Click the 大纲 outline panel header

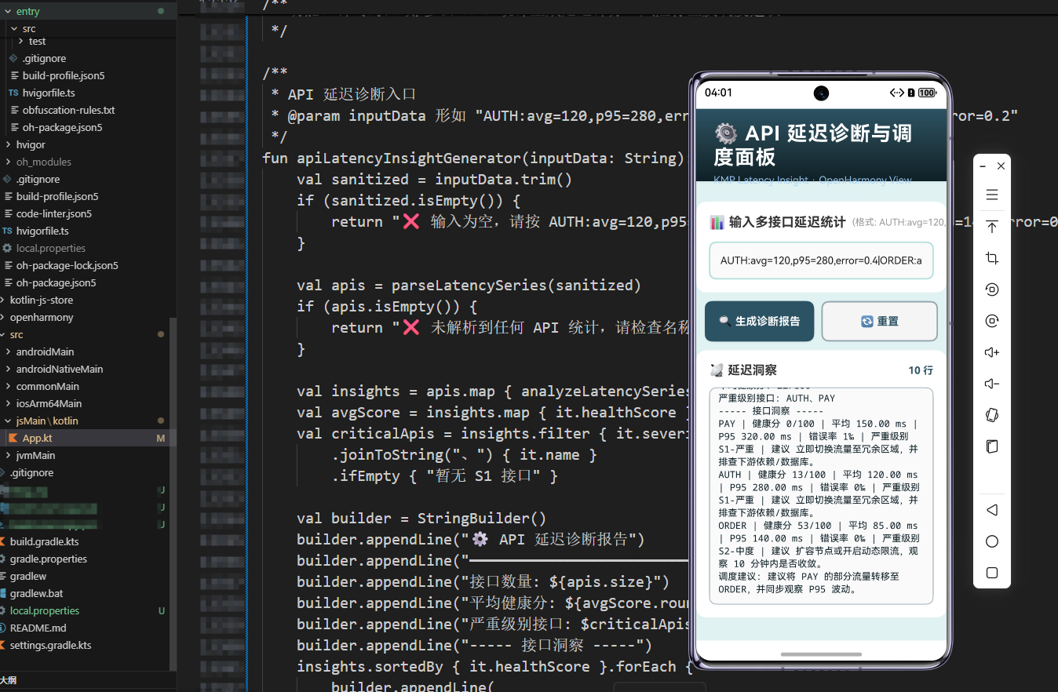(x=8, y=680)
